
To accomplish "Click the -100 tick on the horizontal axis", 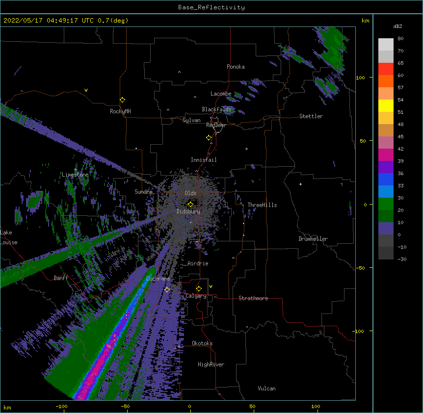I will tap(61, 406).
